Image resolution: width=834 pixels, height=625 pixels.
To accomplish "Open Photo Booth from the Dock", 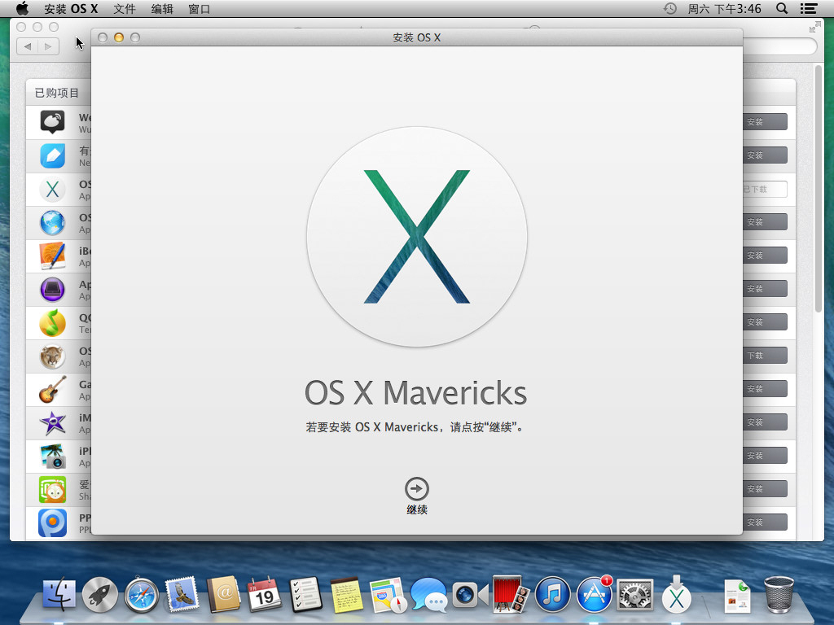I will tap(511, 594).
